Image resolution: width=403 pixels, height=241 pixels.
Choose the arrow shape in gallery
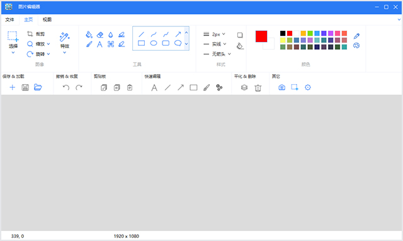click(x=178, y=34)
